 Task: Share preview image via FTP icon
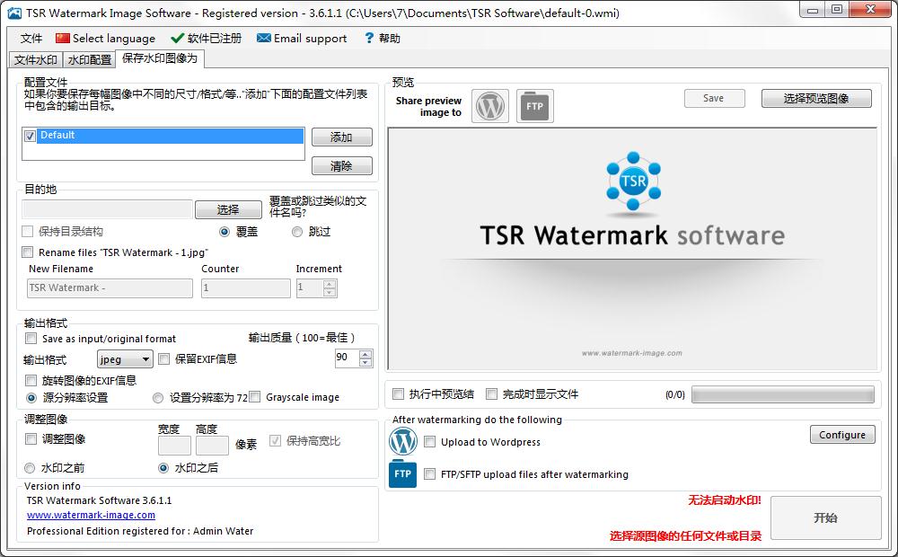(535, 106)
